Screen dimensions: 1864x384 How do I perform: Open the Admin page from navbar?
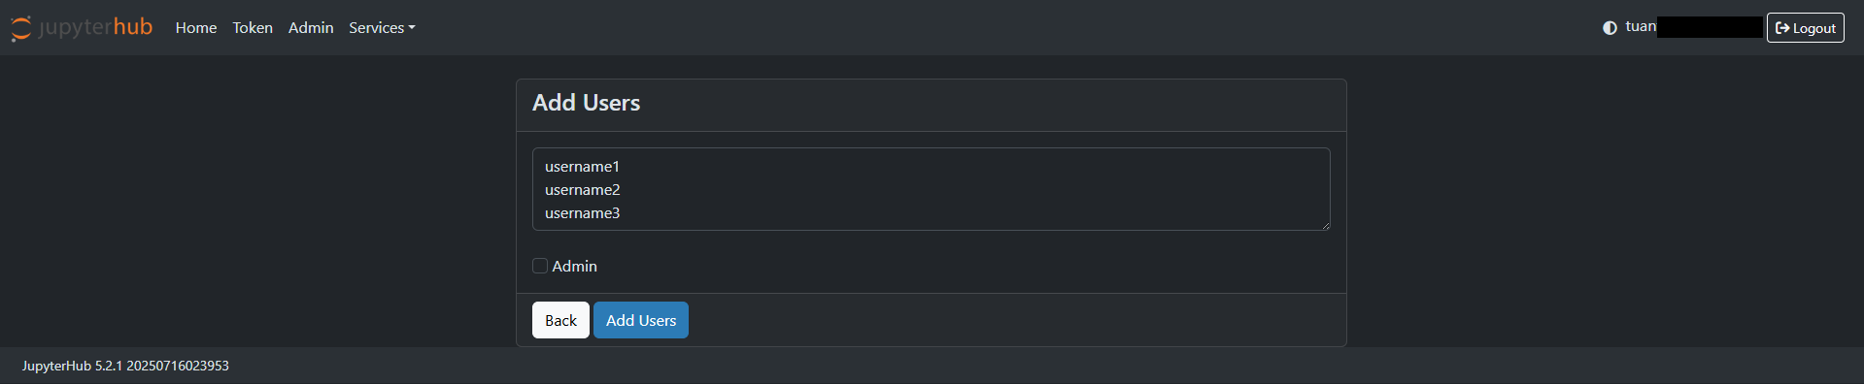coord(311,28)
